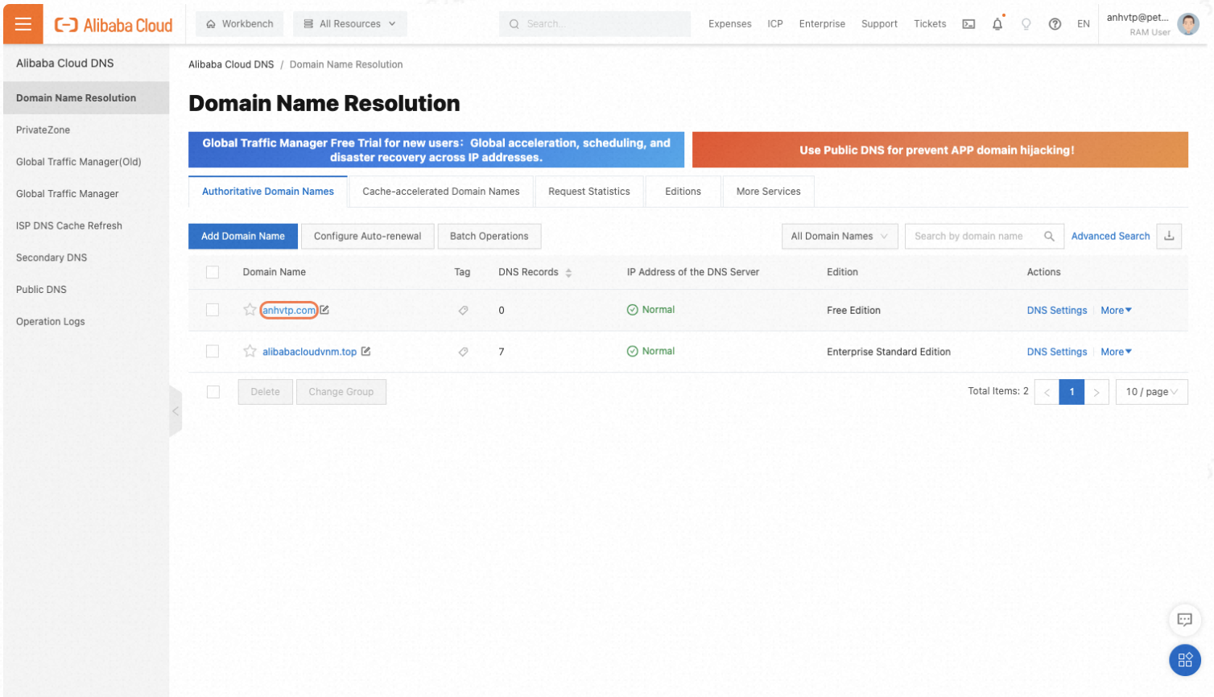Open Batch Operations

489,236
